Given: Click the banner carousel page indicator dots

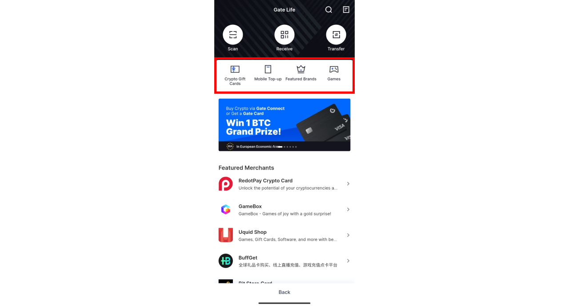Looking at the screenshot, I should click(287, 147).
